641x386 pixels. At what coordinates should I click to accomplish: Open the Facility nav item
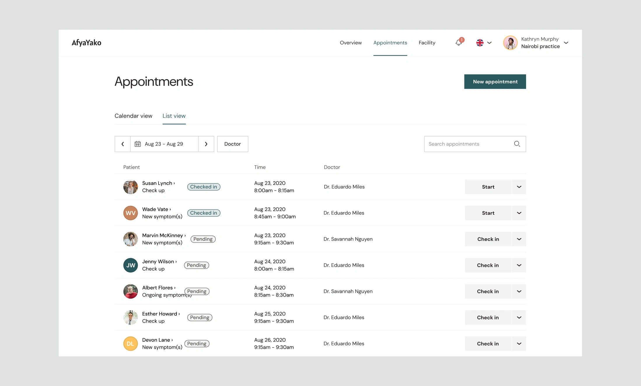pyautogui.click(x=427, y=43)
